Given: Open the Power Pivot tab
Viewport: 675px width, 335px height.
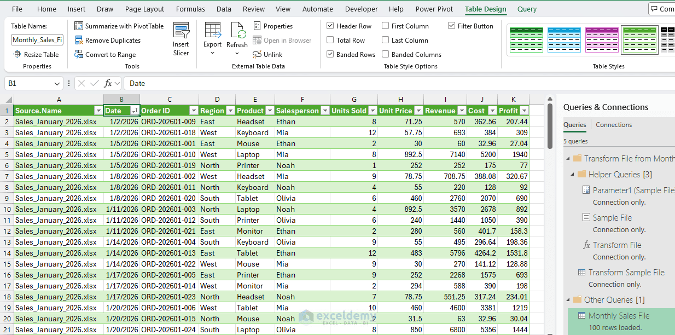Looking at the screenshot, I should (434, 9).
